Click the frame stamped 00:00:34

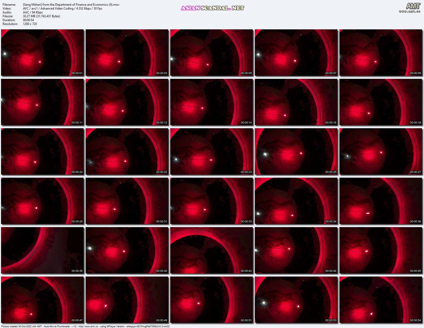pyautogui.click(x=296, y=201)
